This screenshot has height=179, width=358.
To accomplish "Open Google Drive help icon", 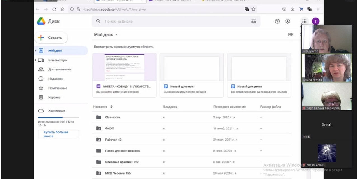I will 277,21.
